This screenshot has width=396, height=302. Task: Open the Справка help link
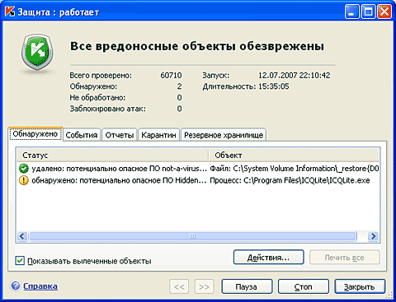[40, 286]
